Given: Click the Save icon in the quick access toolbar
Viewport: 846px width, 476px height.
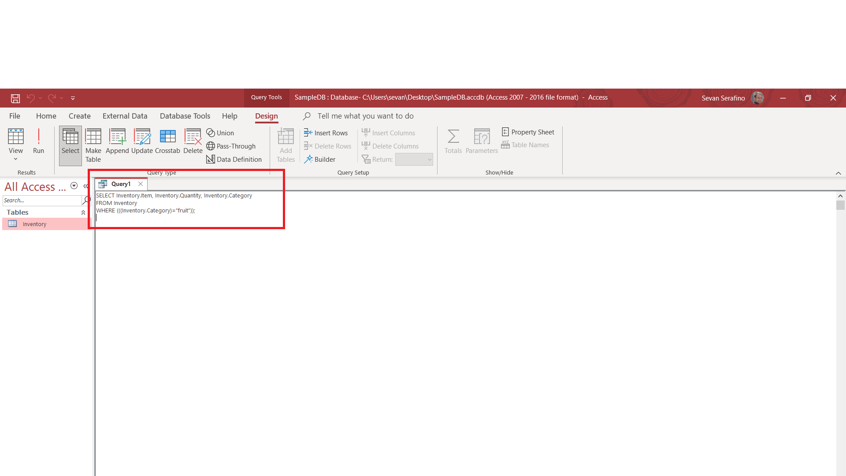Looking at the screenshot, I should point(15,98).
